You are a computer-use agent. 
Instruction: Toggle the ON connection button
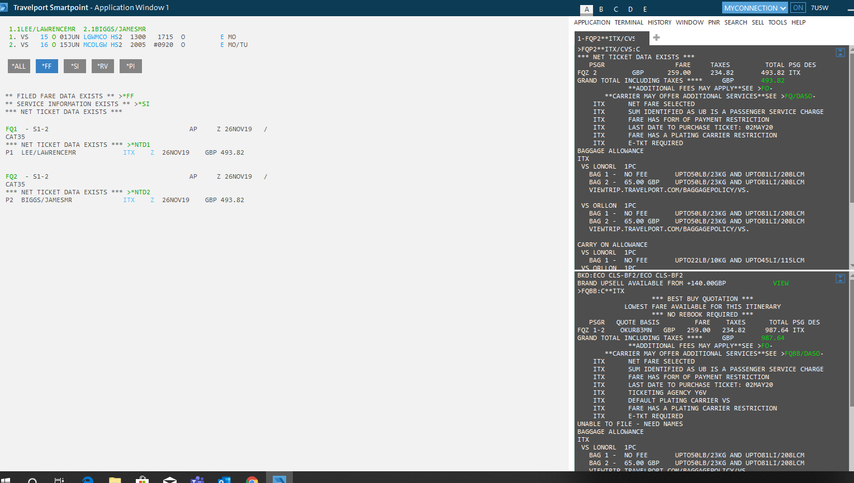tap(798, 8)
